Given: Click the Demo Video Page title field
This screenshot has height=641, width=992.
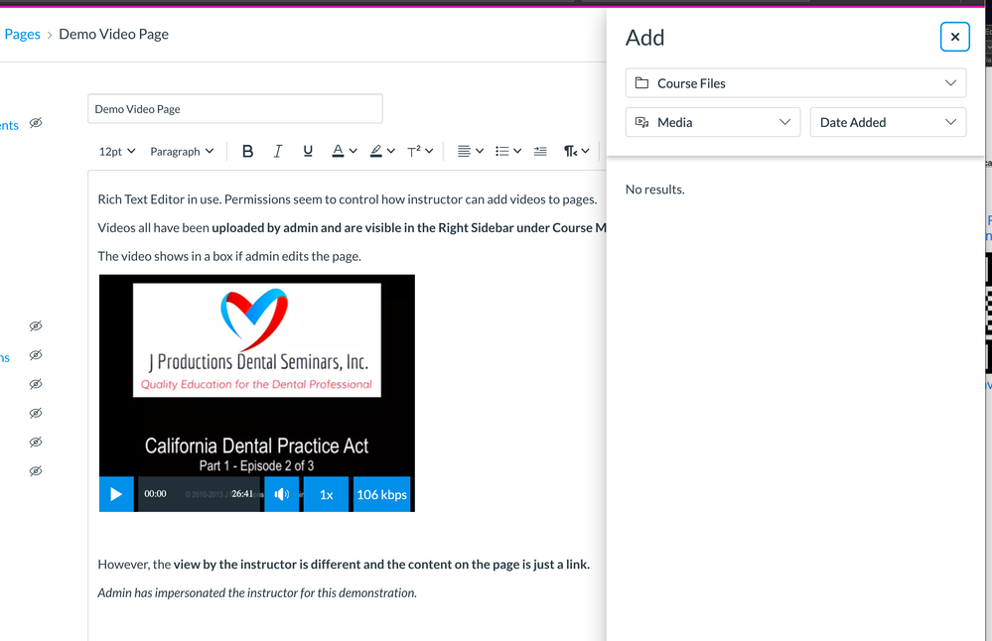Looking at the screenshot, I should click(235, 109).
